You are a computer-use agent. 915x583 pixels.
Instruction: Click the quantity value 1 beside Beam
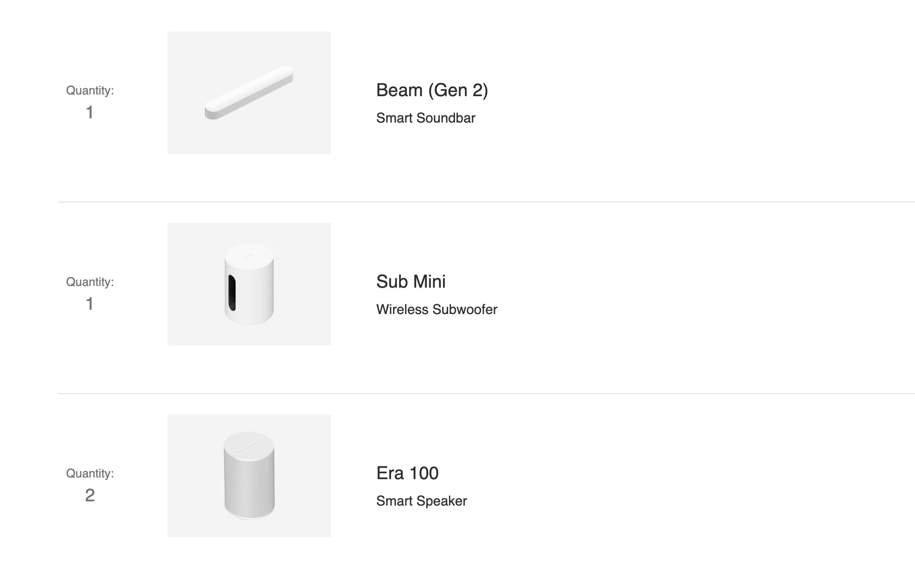point(89,112)
